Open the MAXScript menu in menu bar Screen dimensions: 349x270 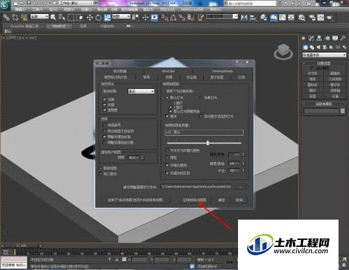[192, 9]
